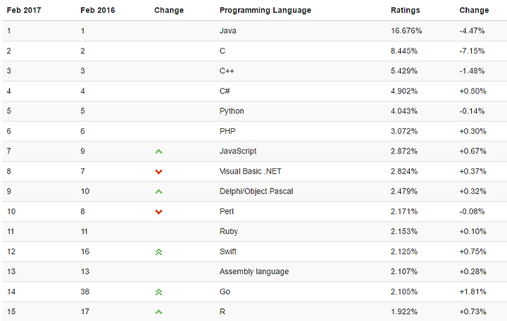Click the +0.32% change value

tap(472, 191)
